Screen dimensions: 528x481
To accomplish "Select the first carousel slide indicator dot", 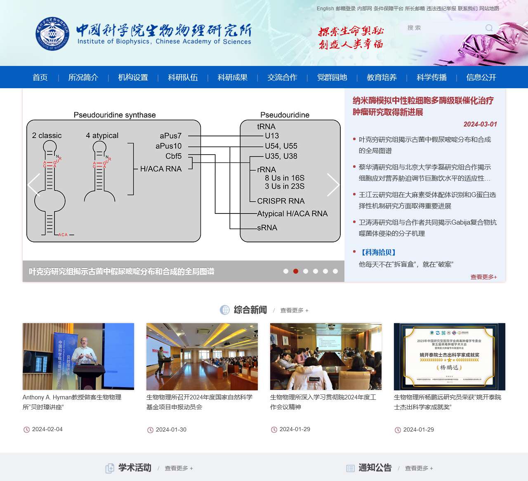I will point(286,271).
